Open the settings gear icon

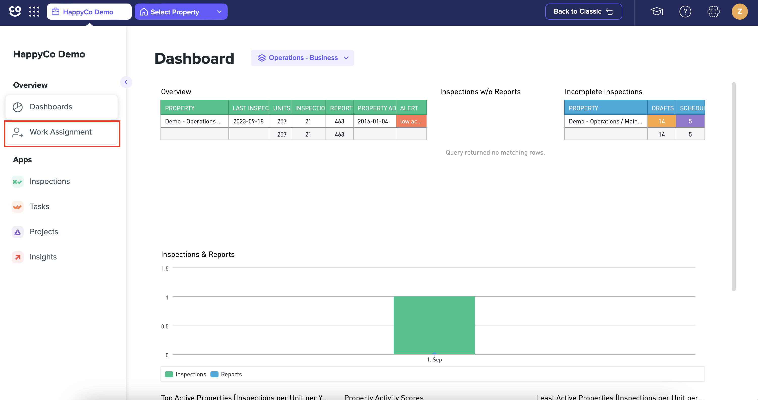click(x=713, y=12)
